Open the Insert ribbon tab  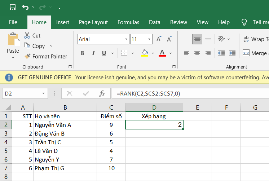click(63, 22)
